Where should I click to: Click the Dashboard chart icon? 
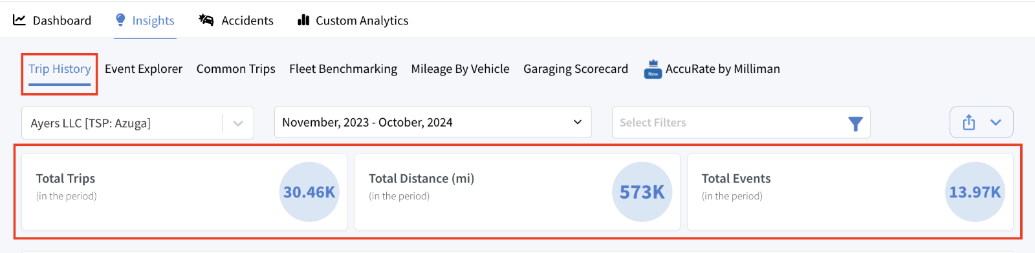tap(19, 20)
